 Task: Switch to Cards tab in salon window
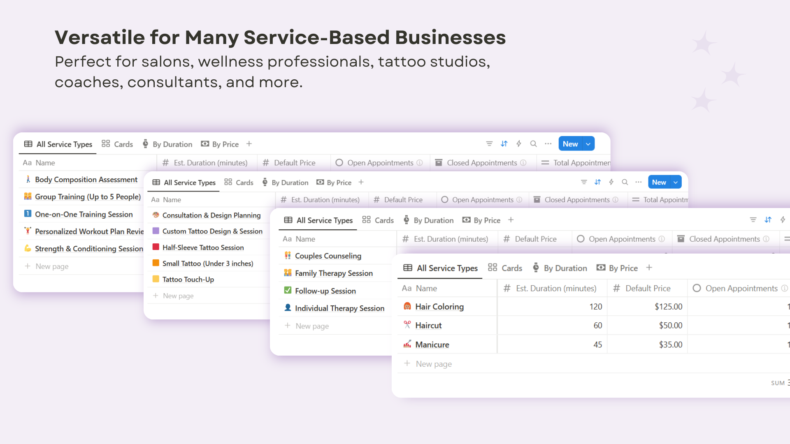pyautogui.click(x=505, y=268)
